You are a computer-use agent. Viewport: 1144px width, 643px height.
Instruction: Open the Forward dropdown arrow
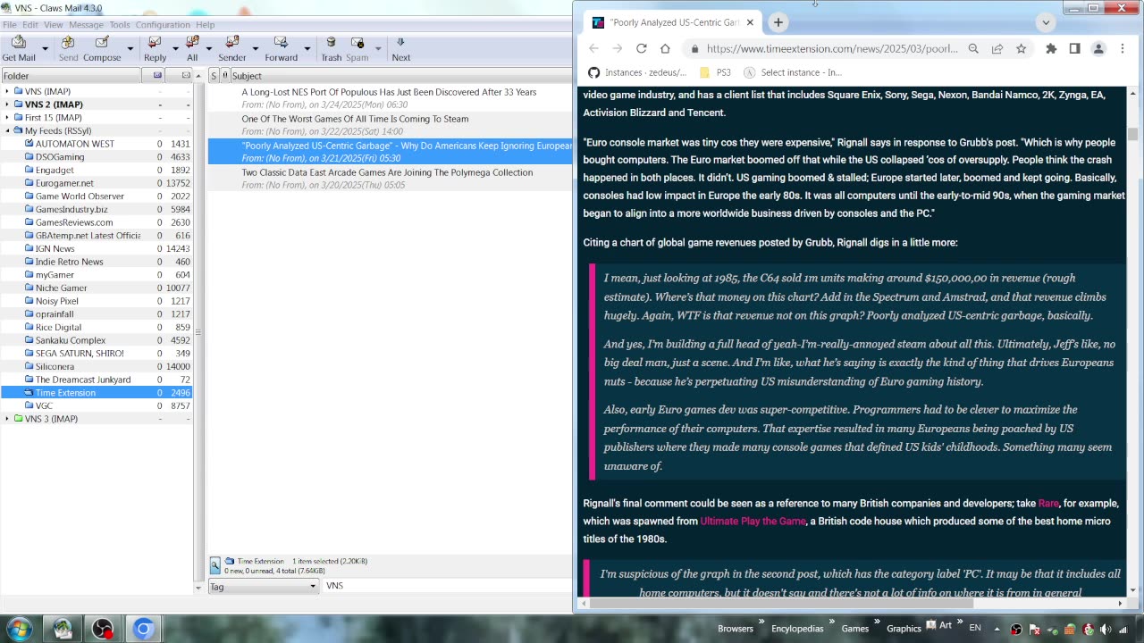coord(307,47)
